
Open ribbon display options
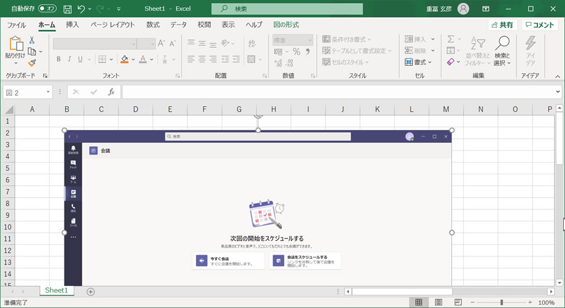point(486,9)
